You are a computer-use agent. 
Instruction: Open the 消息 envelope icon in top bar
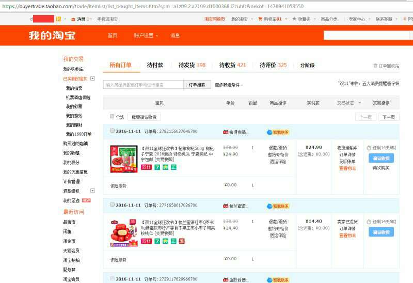73,19
